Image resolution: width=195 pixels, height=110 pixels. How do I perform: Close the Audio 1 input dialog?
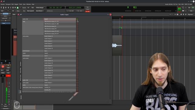110,15
